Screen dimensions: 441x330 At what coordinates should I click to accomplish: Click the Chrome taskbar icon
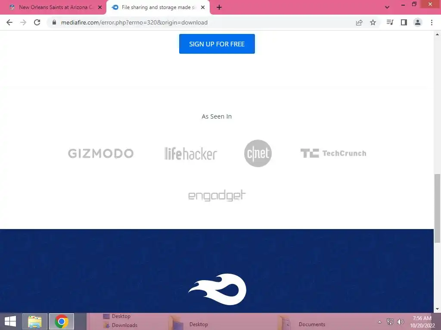62,321
